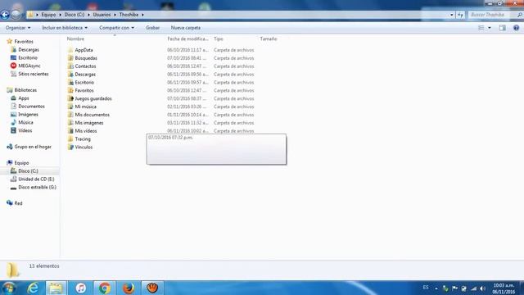Click the volume icon in system tray

point(482,288)
